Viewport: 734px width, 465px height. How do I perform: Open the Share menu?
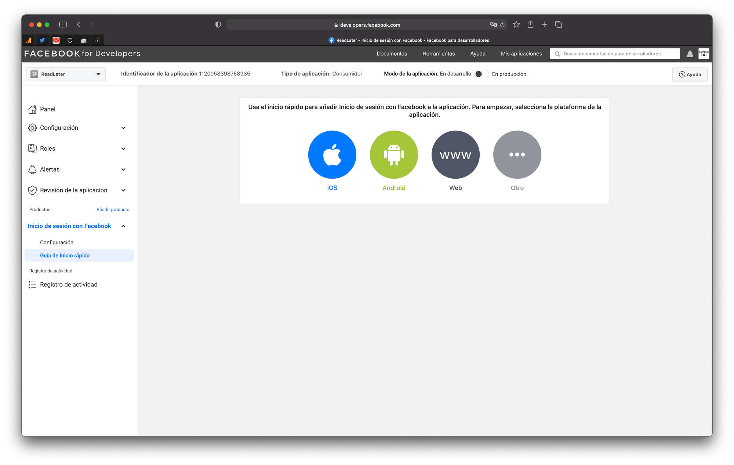[x=530, y=24]
